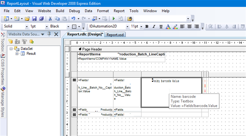The height and width of the screenshot is (136, 246).
Task: Click the Align Rights layout icon
Action: click(x=234, y=27)
